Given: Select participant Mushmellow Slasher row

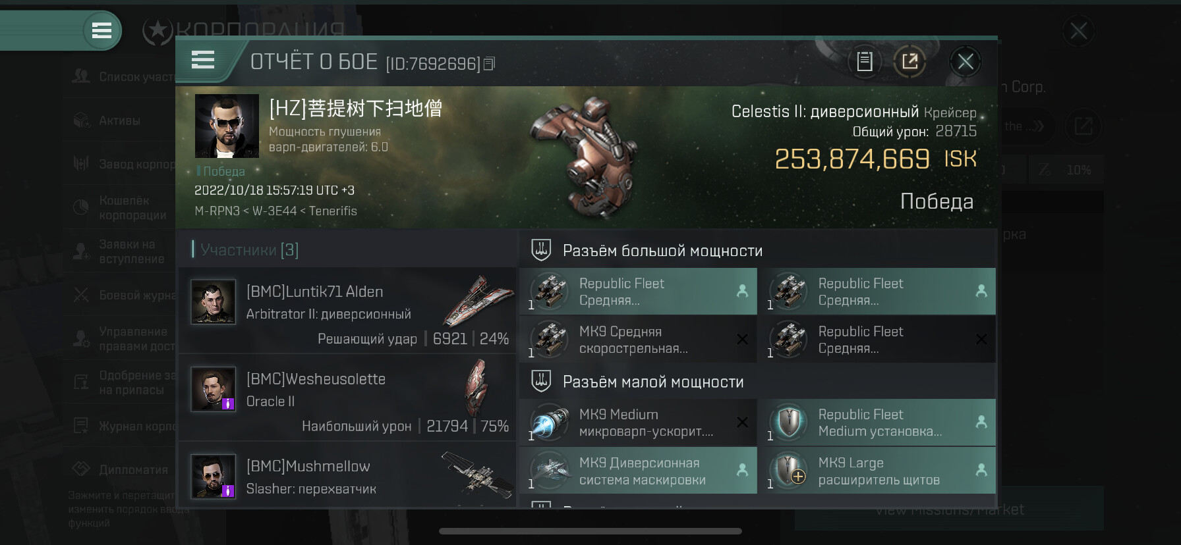Looking at the screenshot, I should (x=347, y=475).
